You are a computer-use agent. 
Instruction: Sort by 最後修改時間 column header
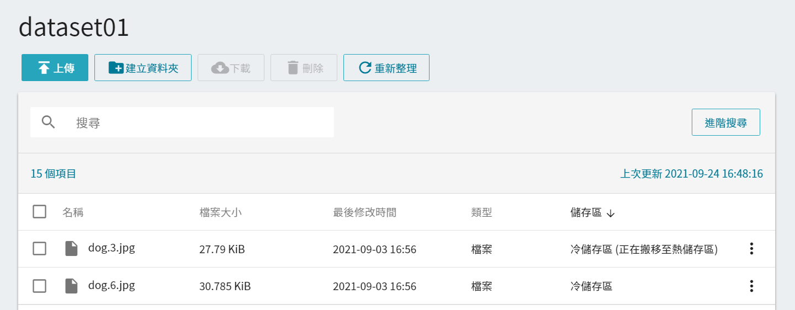pos(364,212)
